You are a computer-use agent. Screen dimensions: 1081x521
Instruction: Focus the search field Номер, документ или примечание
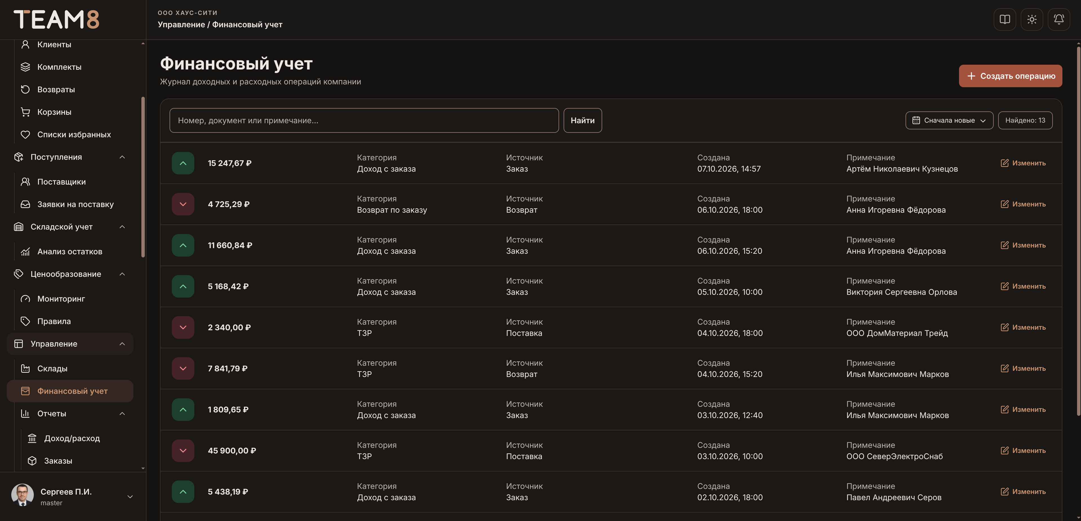click(x=364, y=121)
